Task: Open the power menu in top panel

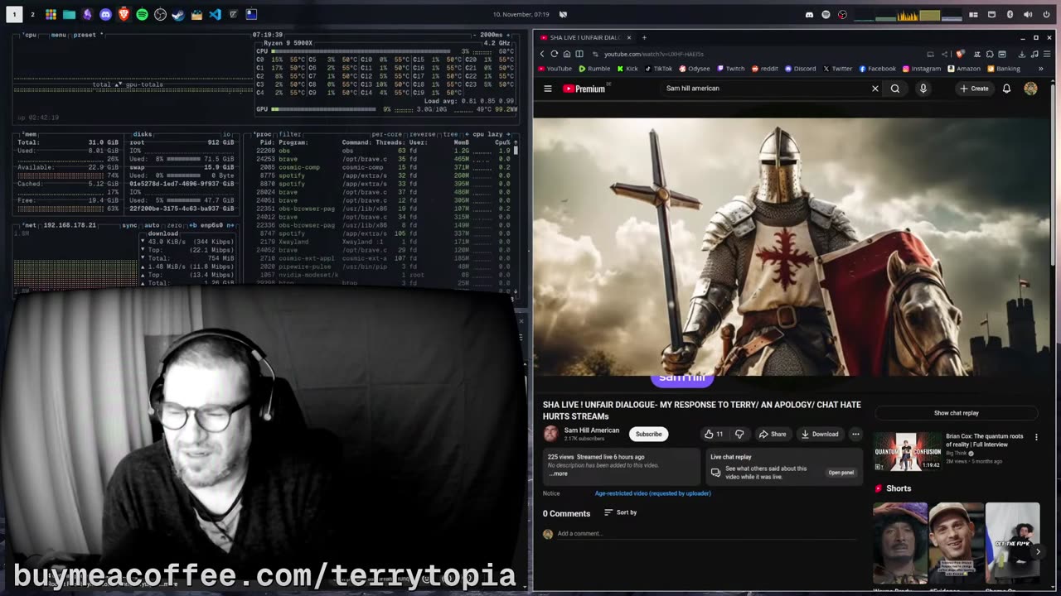Action: (x=1046, y=14)
